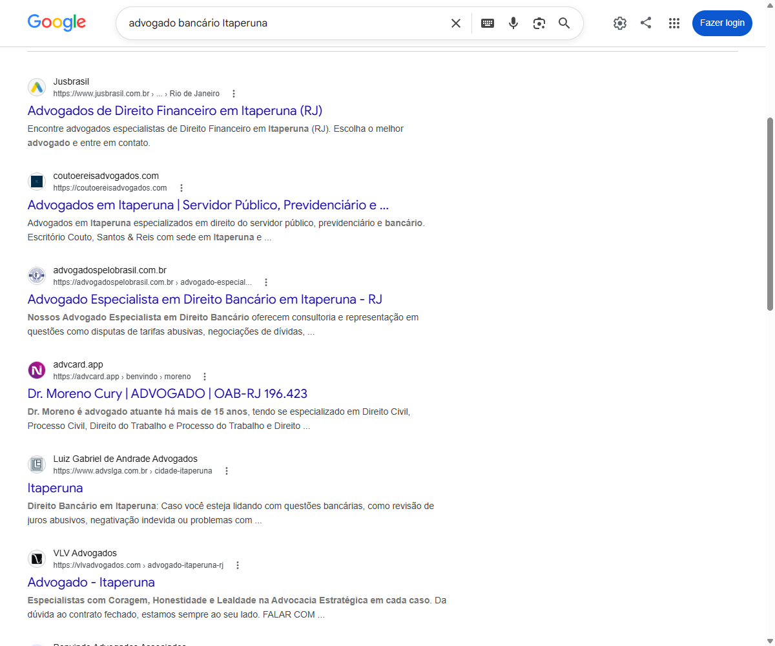The image size is (775, 646).
Task: Click snippet starting 'Encontre advogados especialistas'
Action: pyautogui.click(x=216, y=136)
